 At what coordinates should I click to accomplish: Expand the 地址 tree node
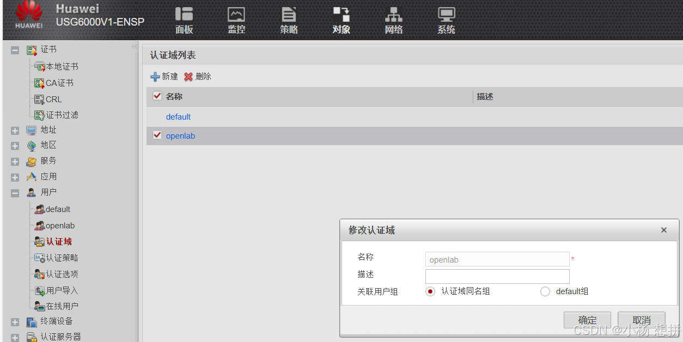pos(15,131)
